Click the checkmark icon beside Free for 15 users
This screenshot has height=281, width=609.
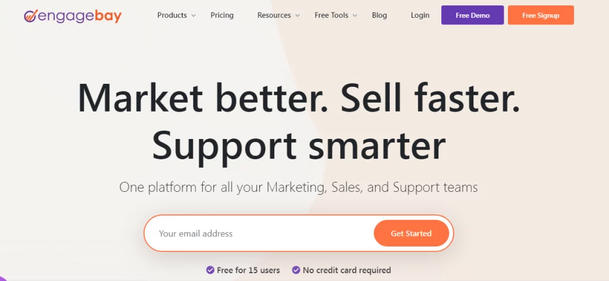(210, 270)
